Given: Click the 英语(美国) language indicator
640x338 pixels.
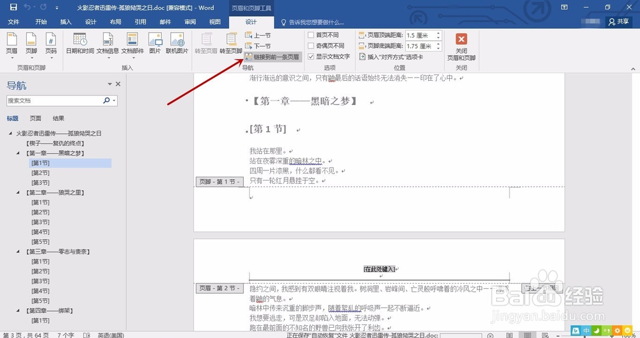Looking at the screenshot, I should pyautogui.click(x=111, y=335).
